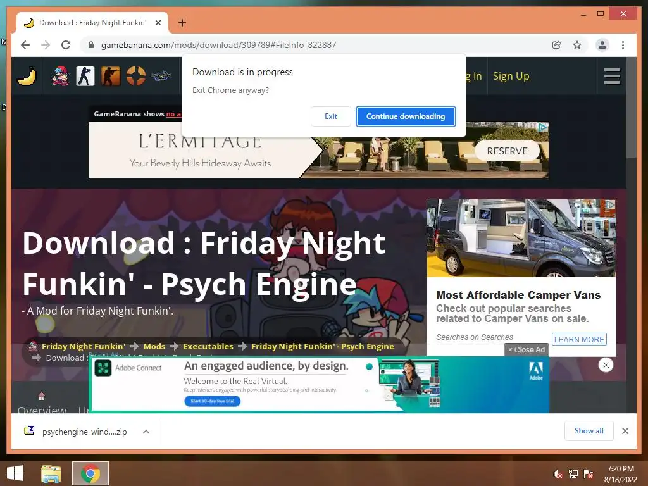648x486 pixels.
Task: Follow Friday Night Funkin' - Psych Engine breadcrumb
Action: coord(322,346)
